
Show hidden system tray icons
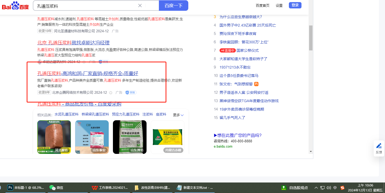316,188
